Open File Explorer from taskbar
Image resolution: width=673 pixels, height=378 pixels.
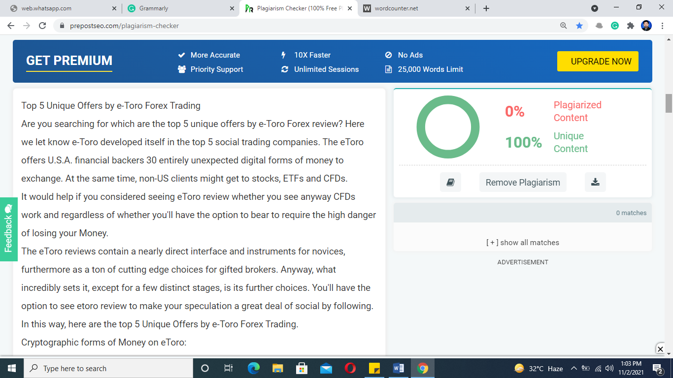point(277,368)
